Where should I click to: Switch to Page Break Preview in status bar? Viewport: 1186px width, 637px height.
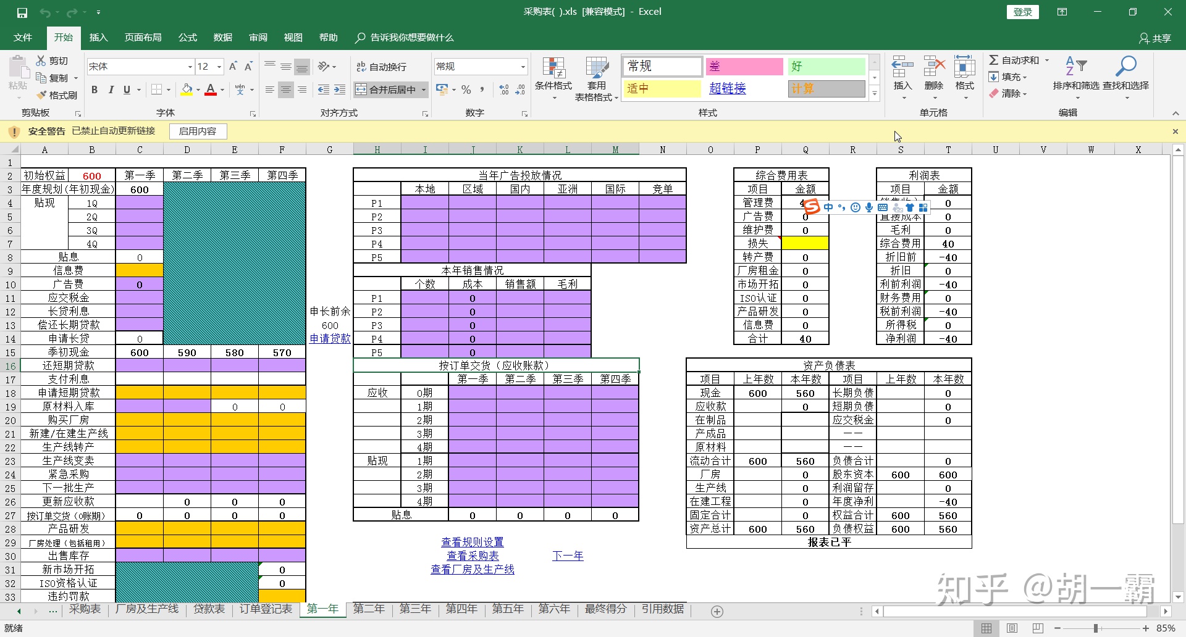[x=1038, y=628]
